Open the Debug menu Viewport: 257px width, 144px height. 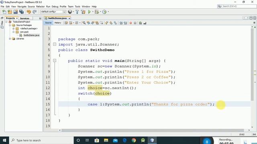pos(55,6)
